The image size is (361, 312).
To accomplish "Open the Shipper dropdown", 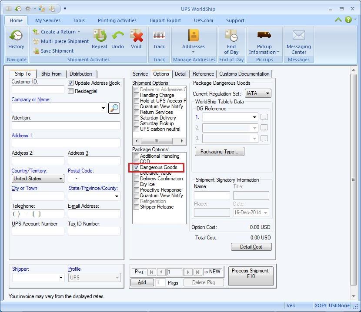I will point(61,278).
